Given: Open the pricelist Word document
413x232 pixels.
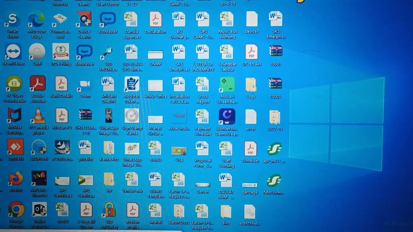Looking at the screenshot, I should click(x=85, y=148).
